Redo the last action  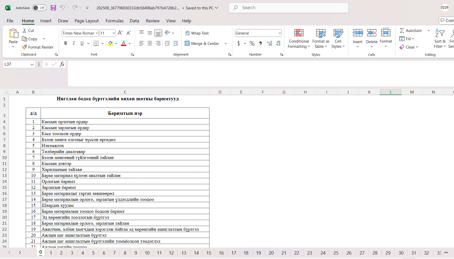(75, 8)
